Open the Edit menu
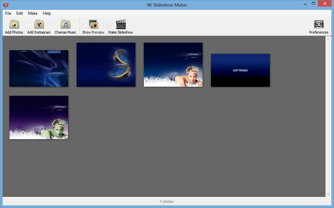Screen dimensions: 334x208 [19, 13]
